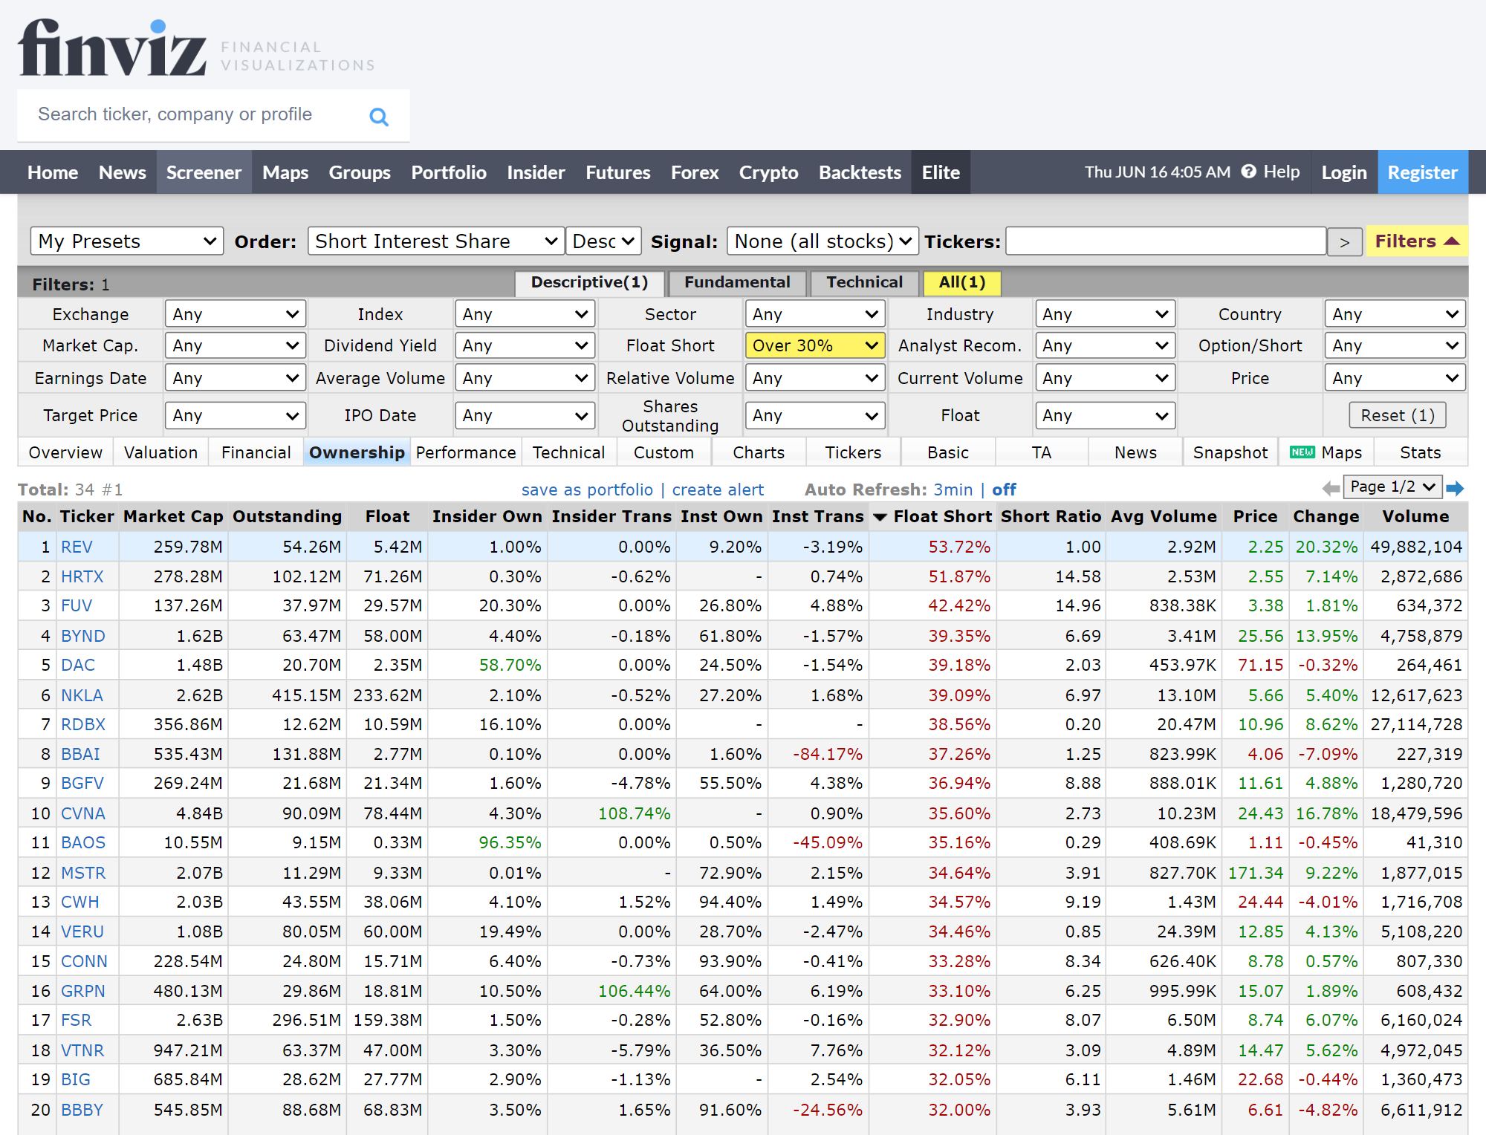
Task: Open My Presets dropdown
Action: 127,241
